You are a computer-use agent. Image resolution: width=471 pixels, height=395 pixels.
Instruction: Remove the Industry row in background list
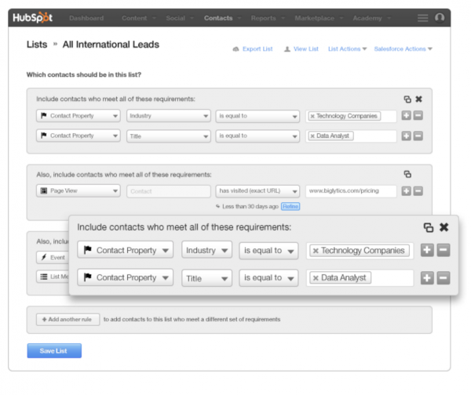tap(418, 115)
